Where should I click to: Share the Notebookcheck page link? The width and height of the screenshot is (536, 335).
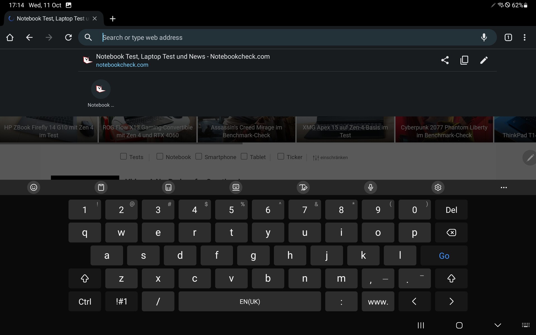coord(445,60)
